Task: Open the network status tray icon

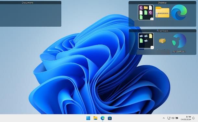Action: 169,118
